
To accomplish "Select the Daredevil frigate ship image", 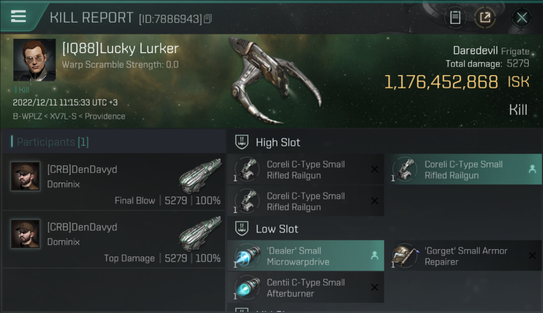I will pyautogui.click(x=276, y=81).
